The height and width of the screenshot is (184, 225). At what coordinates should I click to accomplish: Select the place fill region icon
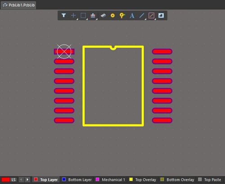click(161, 15)
